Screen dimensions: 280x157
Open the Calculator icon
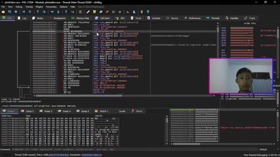tap(142, 12)
